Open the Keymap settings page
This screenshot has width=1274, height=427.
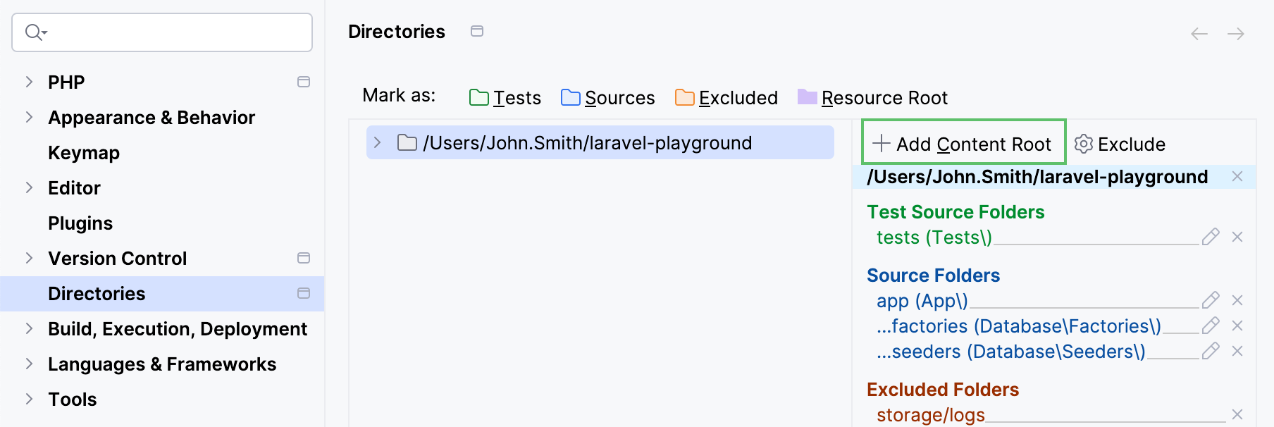point(84,153)
